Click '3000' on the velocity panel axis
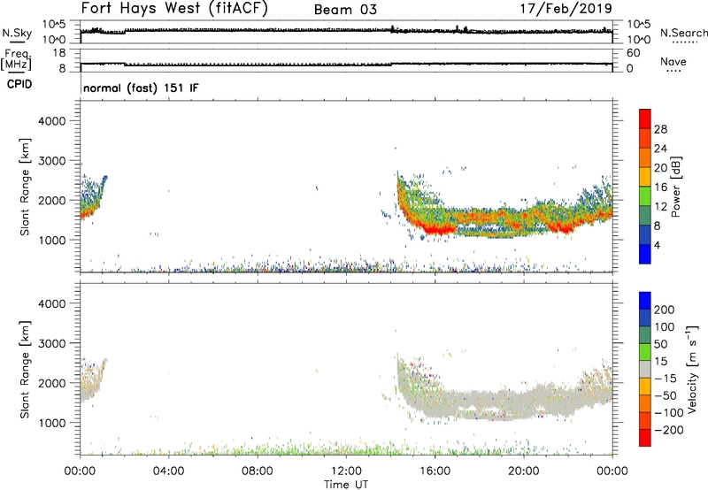The width and height of the screenshot is (708, 490). (x=51, y=343)
